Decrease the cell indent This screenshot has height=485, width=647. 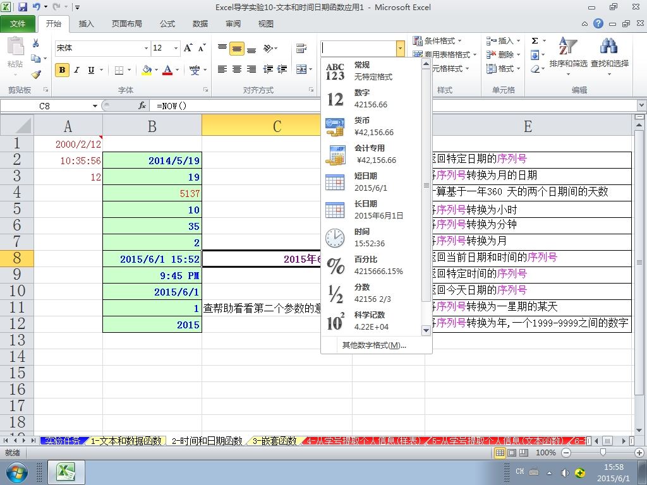[268, 69]
